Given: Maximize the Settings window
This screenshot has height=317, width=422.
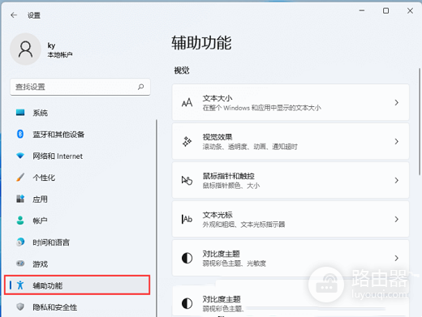Looking at the screenshot, I should [385, 11].
